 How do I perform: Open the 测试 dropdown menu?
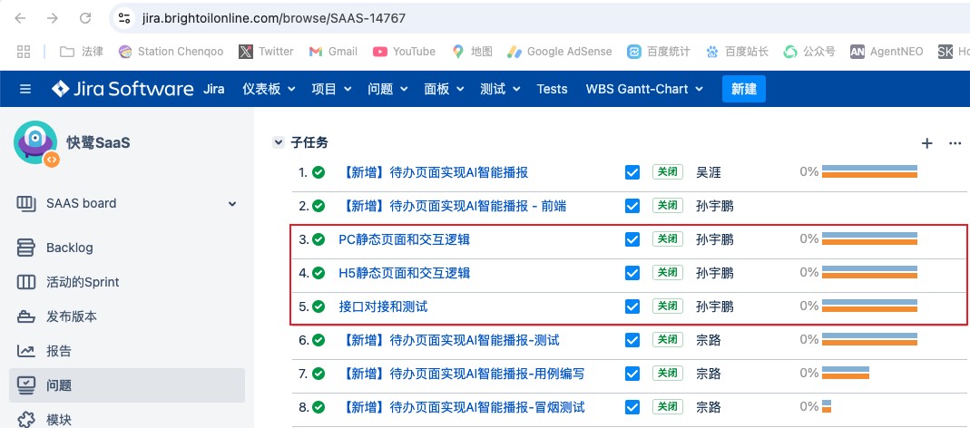pos(501,89)
